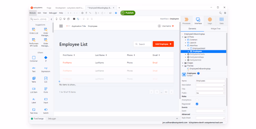Select the Container widget icon
This screenshot has width=256, height=129.
coord(34,57)
